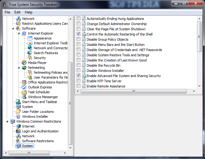Click settings list vertical scrollbar thumb

coord(199,37)
